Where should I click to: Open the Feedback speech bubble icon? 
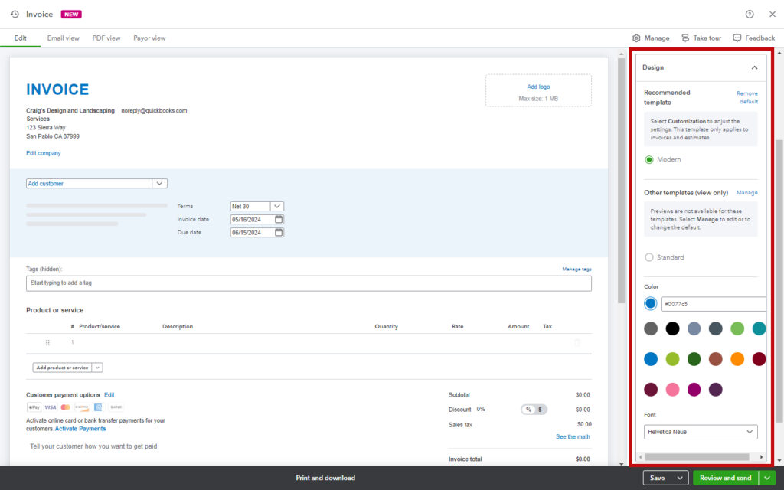737,37
